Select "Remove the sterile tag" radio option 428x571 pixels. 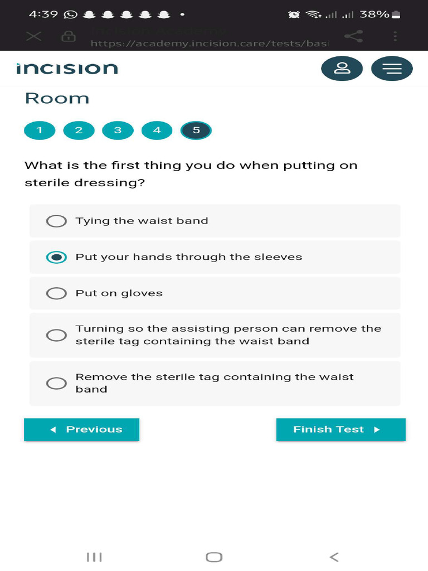(215, 383)
